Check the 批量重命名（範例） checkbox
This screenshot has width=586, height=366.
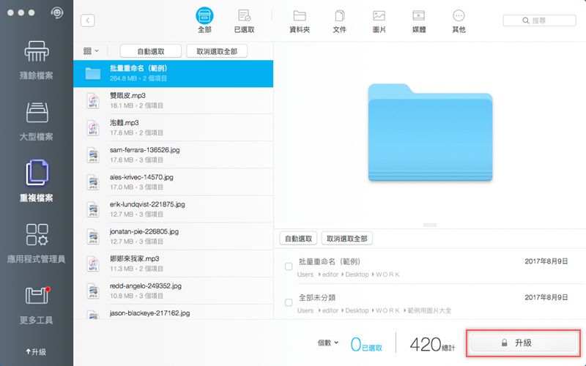(289, 266)
